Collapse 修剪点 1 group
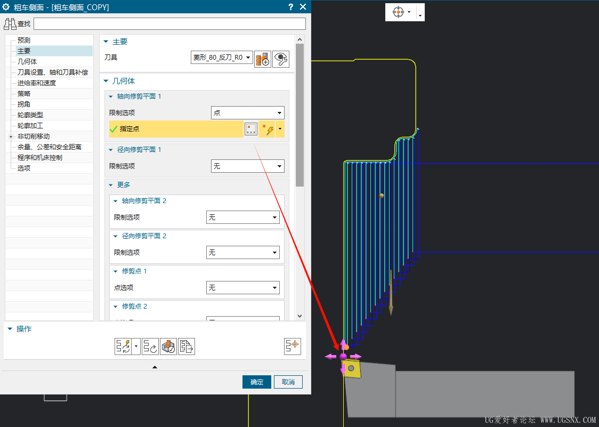This screenshot has height=427, width=599. click(116, 271)
